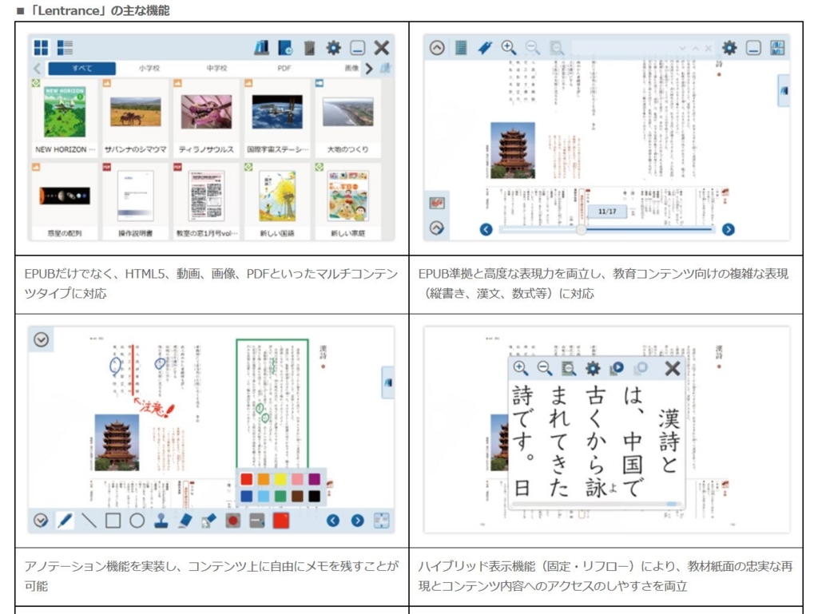Collapse the viewer toolbar with the up chevron

[437, 48]
